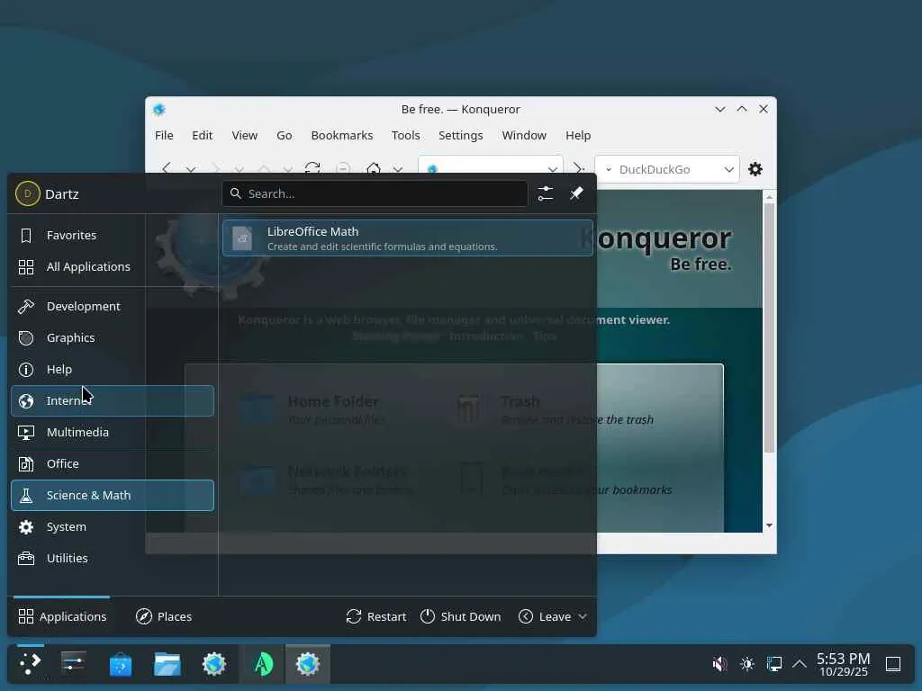Click Show Desktop button in panel
Screen dimensions: 922x691
point(893,664)
